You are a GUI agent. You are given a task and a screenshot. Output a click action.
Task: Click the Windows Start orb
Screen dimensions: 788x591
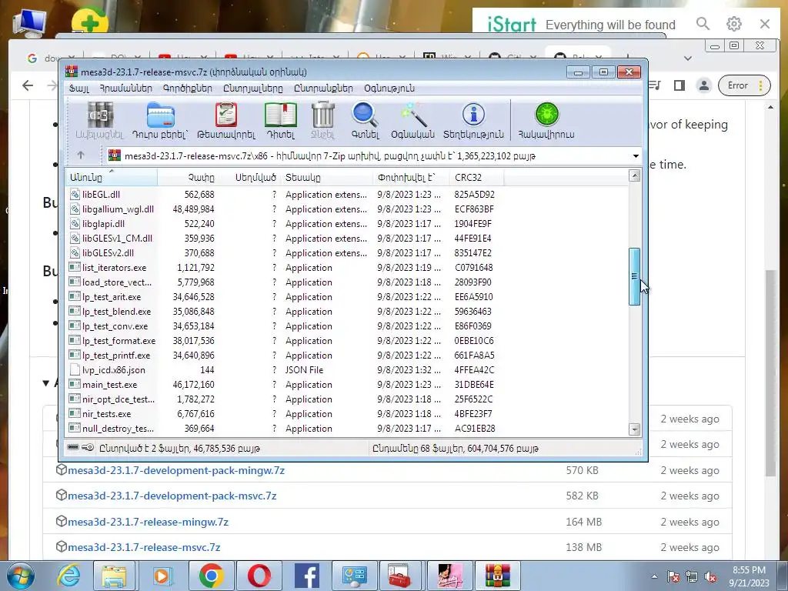21,576
